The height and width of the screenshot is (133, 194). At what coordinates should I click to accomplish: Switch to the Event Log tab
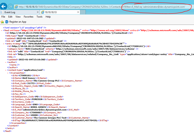click(x=20, y=12)
